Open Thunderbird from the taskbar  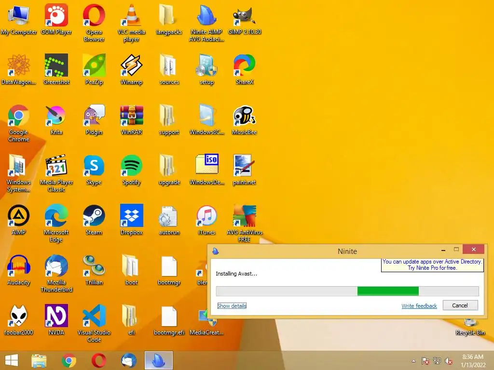128,360
